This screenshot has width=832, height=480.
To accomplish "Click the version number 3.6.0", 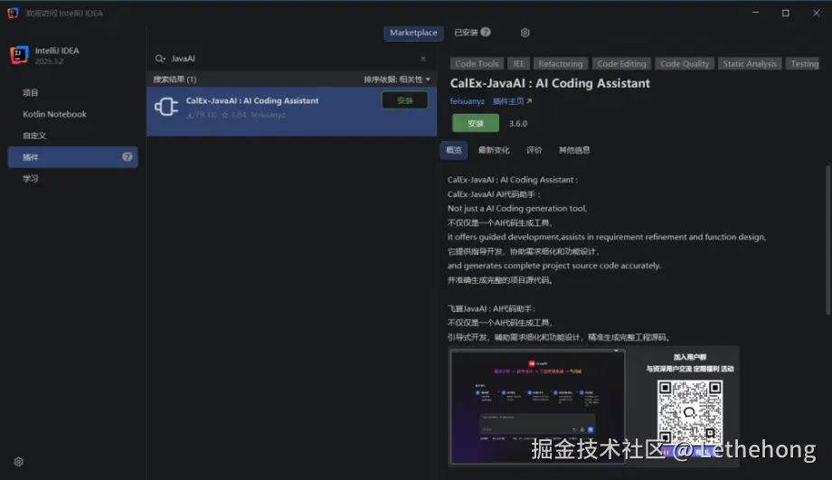I will (x=518, y=124).
